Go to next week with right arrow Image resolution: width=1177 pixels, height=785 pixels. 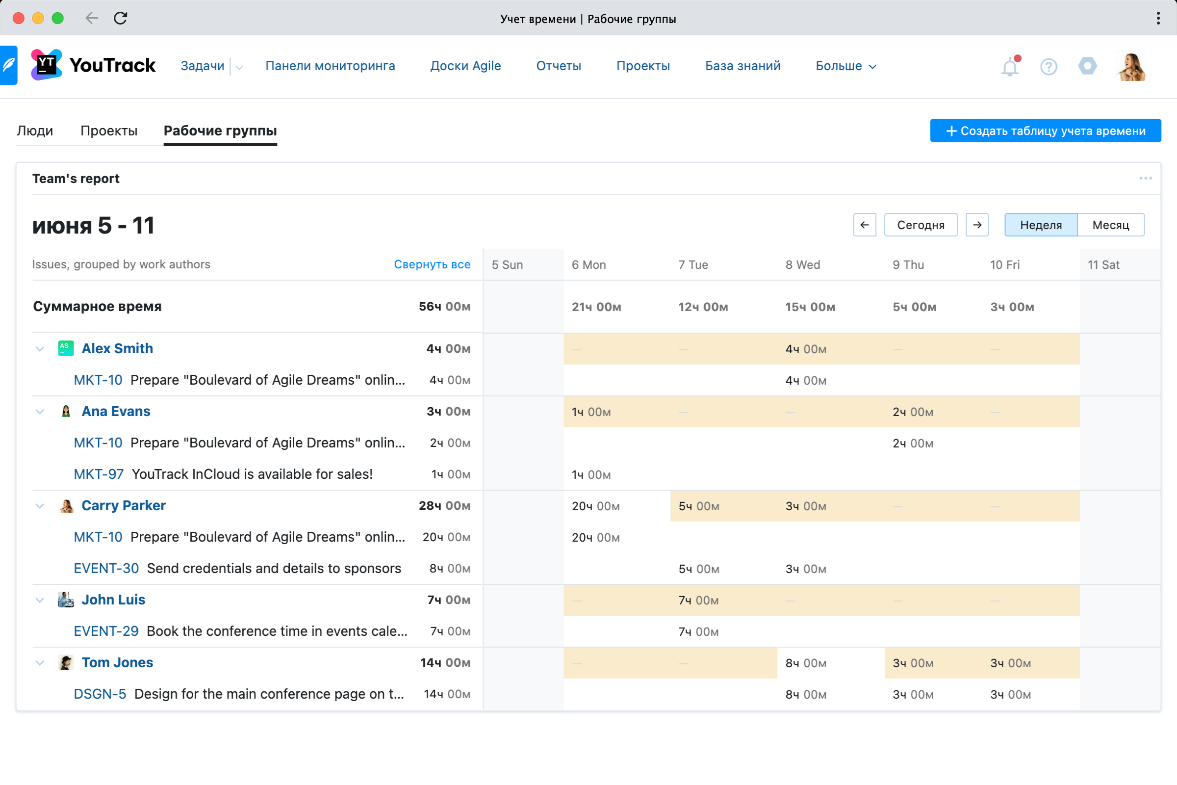tap(977, 225)
